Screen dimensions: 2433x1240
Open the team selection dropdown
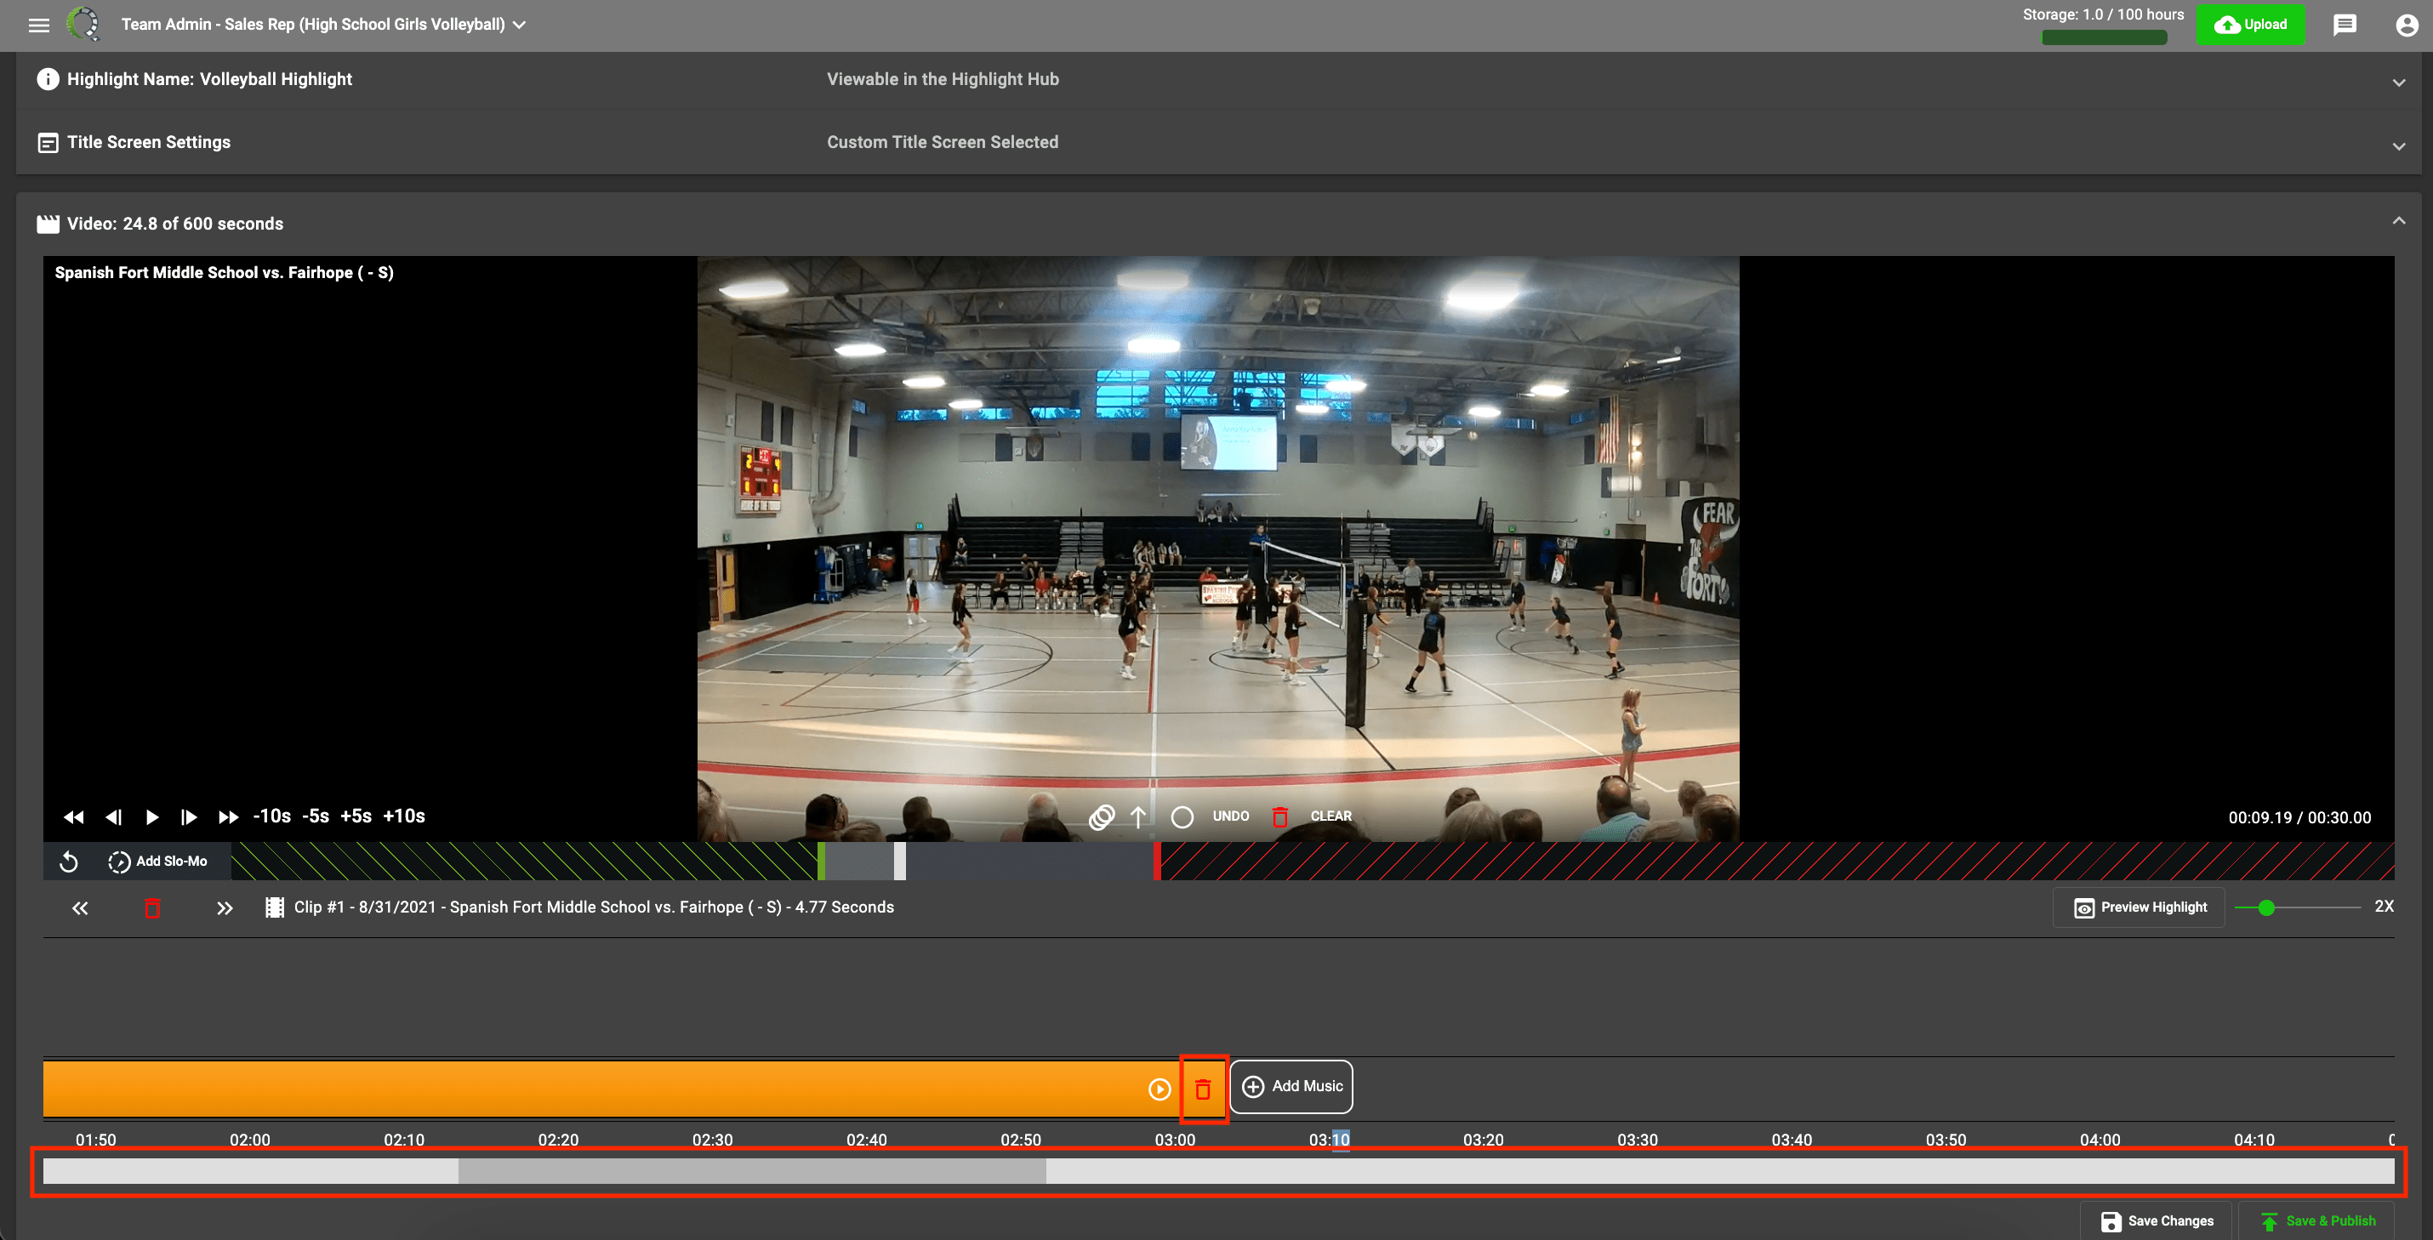pyautogui.click(x=517, y=25)
